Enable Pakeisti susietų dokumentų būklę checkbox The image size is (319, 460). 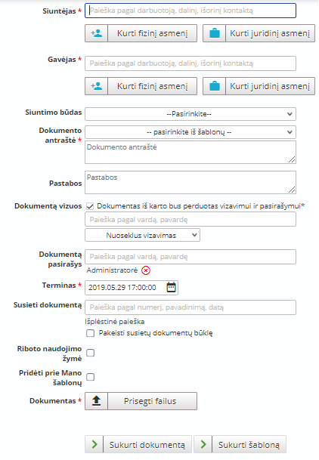pyautogui.click(x=91, y=333)
